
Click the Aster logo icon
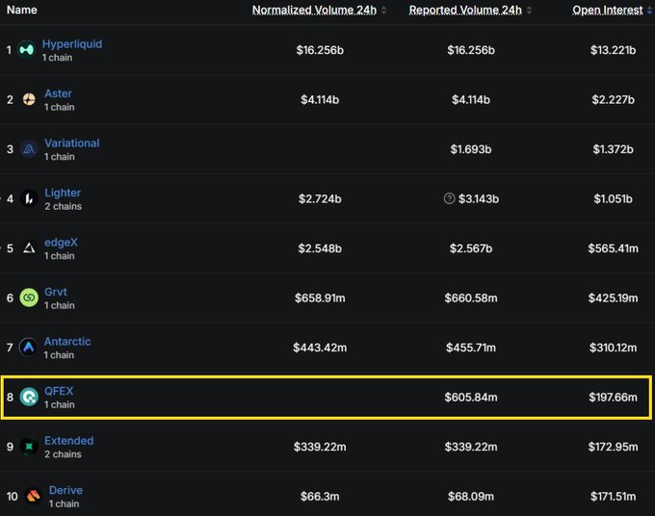(x=29, y=99)
